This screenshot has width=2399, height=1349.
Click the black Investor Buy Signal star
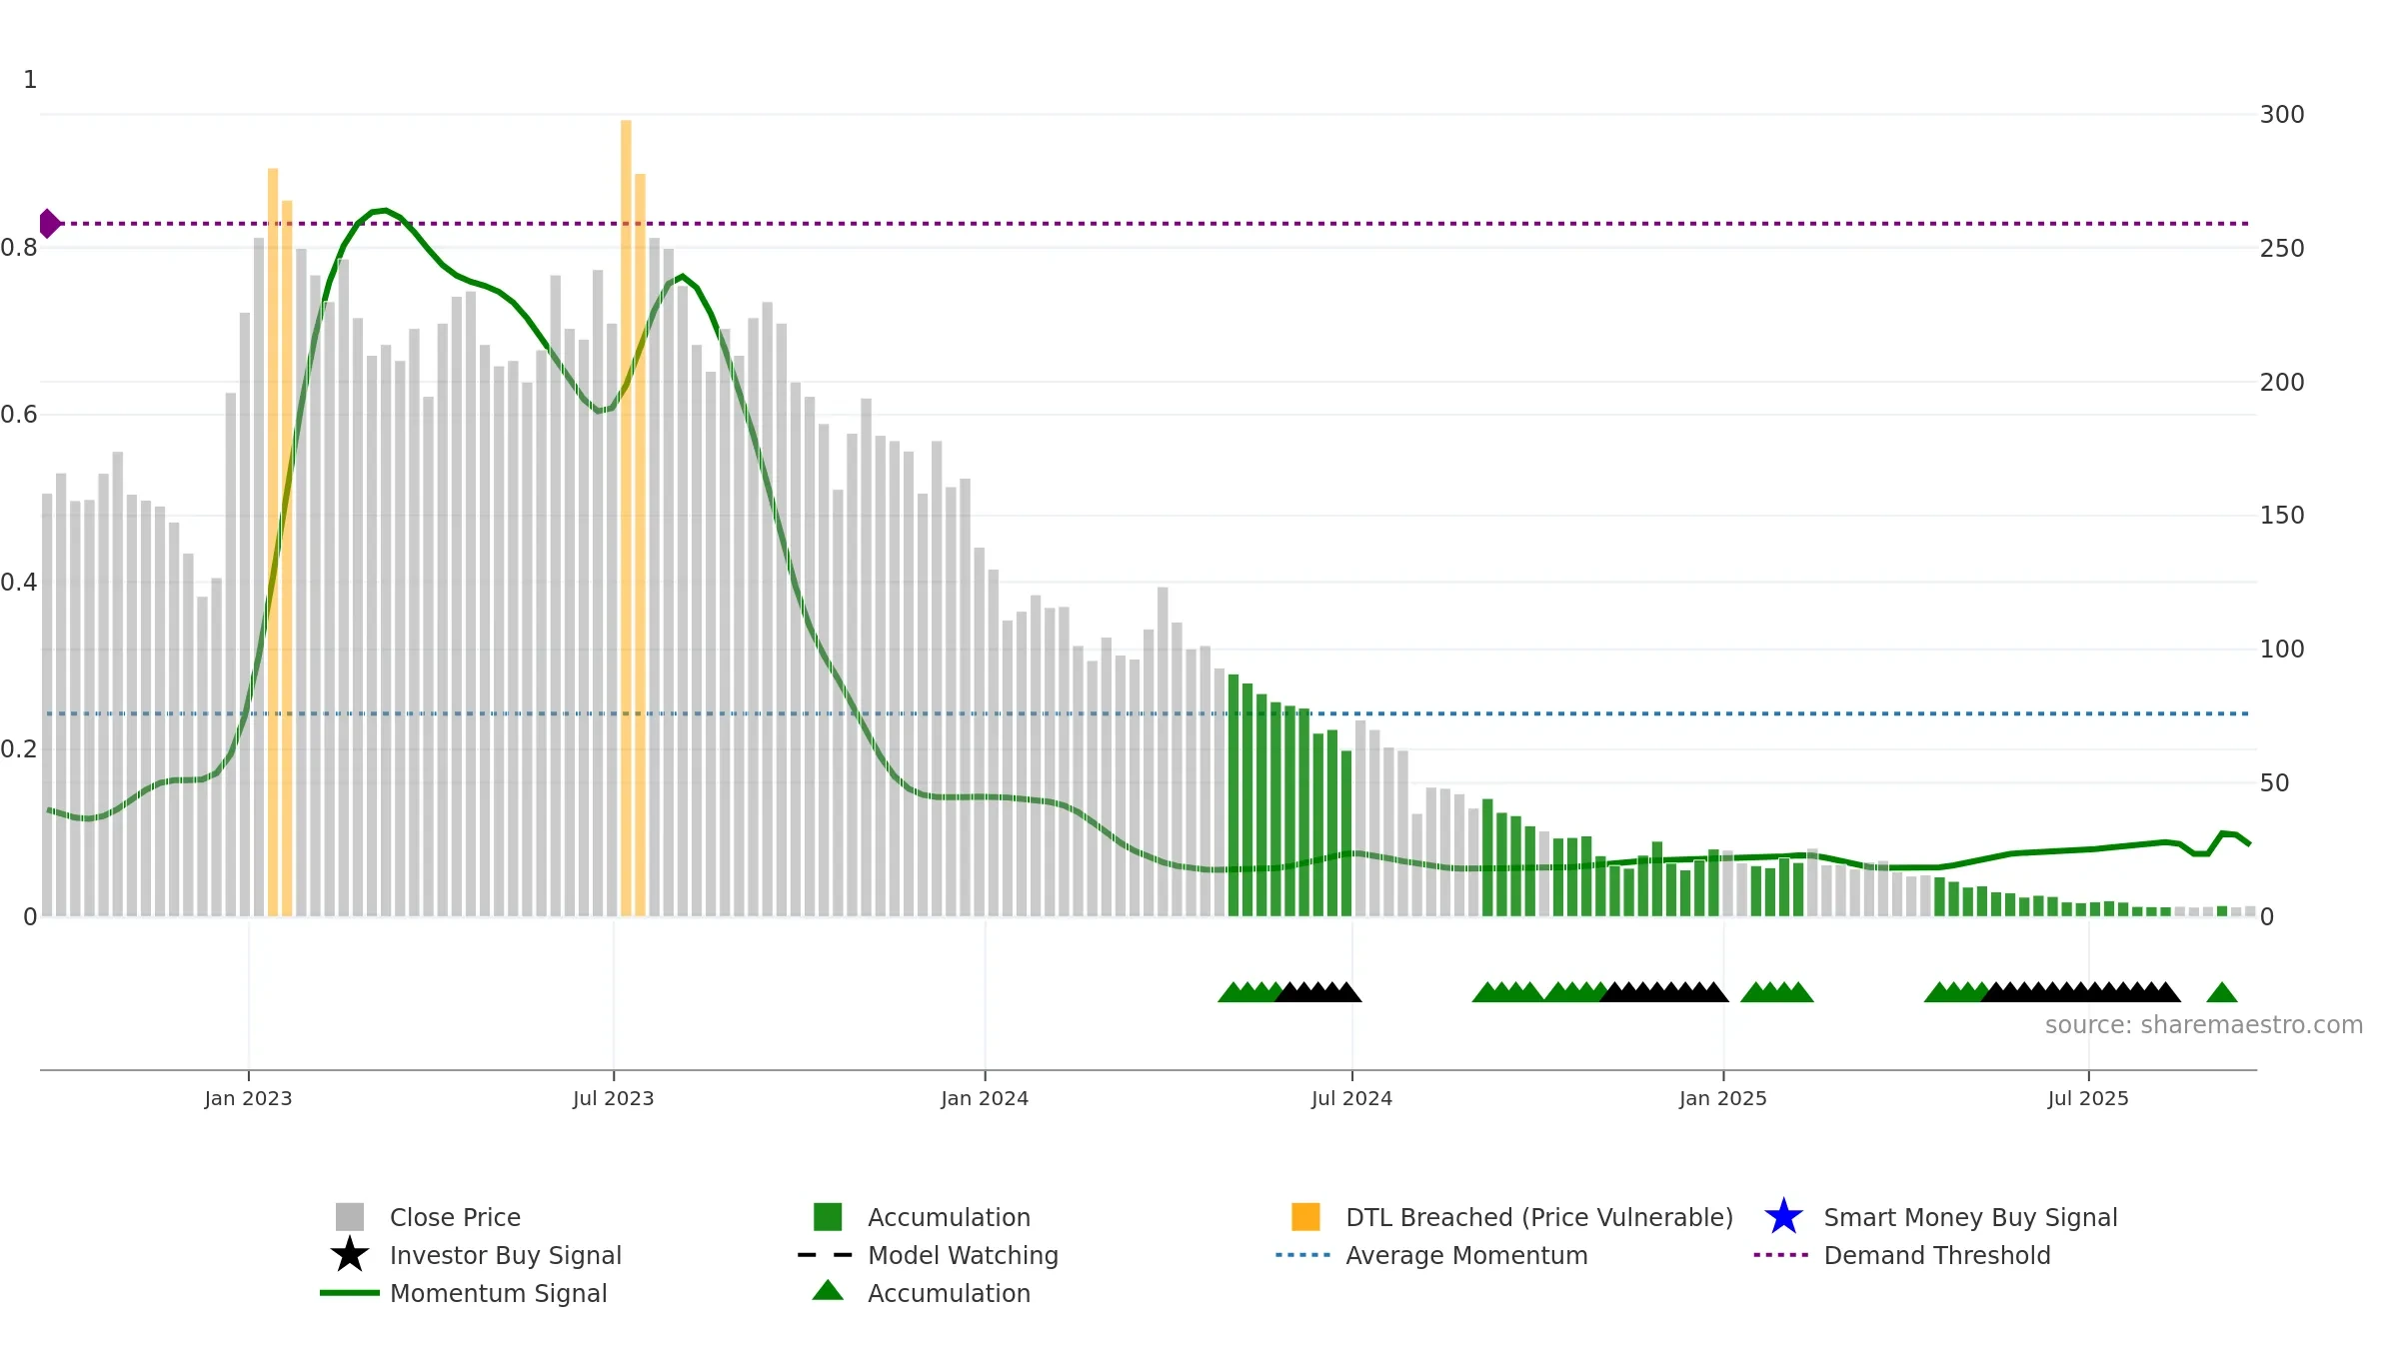pos(349,1254)
